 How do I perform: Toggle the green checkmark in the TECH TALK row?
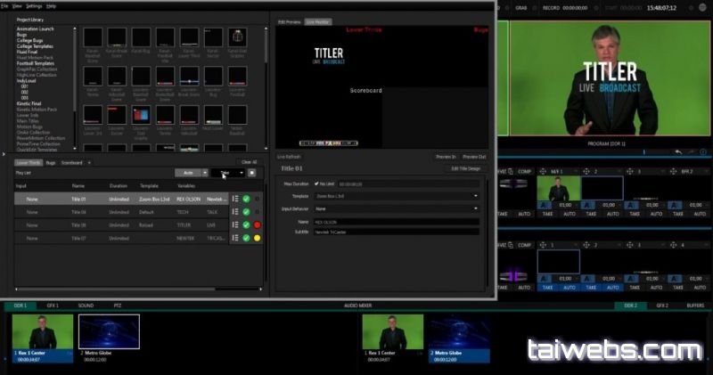point(246,212)
